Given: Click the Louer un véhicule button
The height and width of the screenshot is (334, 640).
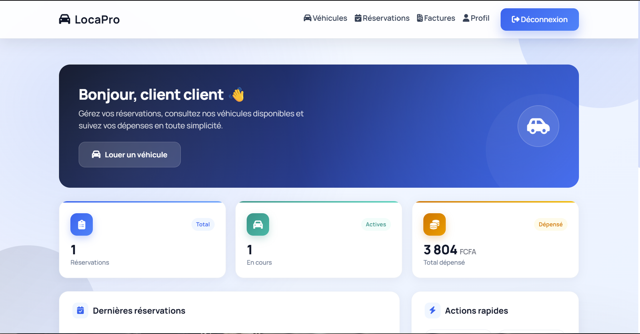Looking at the screenshot, I should click(130, 154).
